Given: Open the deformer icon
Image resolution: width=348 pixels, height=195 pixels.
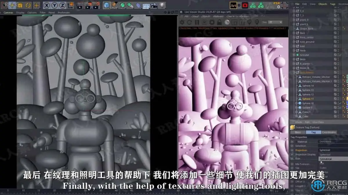Looking at the screenshot, I should coord(138,5).
